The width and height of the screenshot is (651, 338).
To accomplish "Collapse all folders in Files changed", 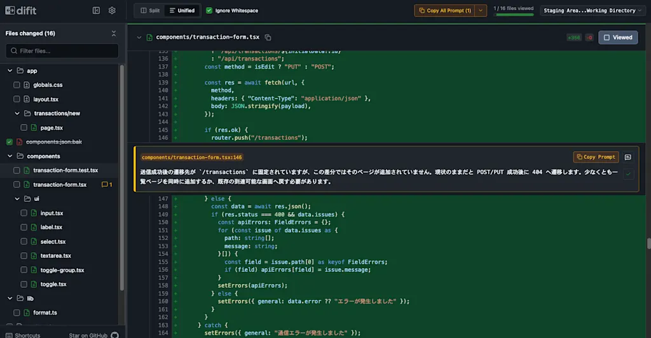I will [x=114, y=33].
